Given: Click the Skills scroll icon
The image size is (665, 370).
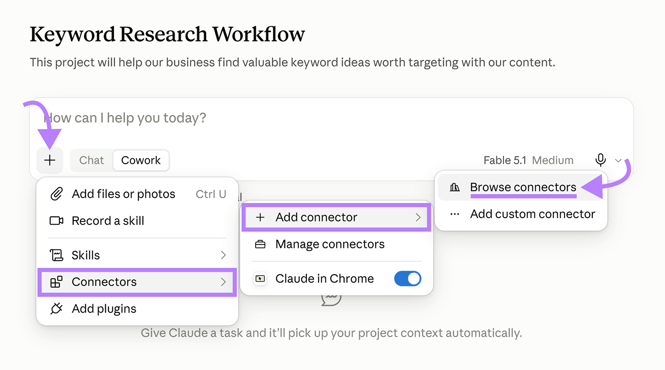Looking at the screenshot, I should pos(57,255).
